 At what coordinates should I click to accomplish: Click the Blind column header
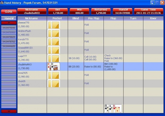pos(76,18)
